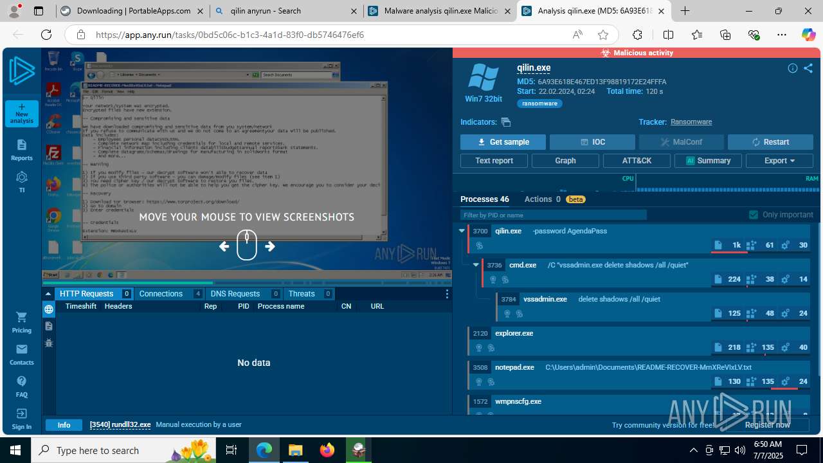Viewport: 823px width, 463px height.
Task: Switch to Connections tab
Action: (170, 294)
